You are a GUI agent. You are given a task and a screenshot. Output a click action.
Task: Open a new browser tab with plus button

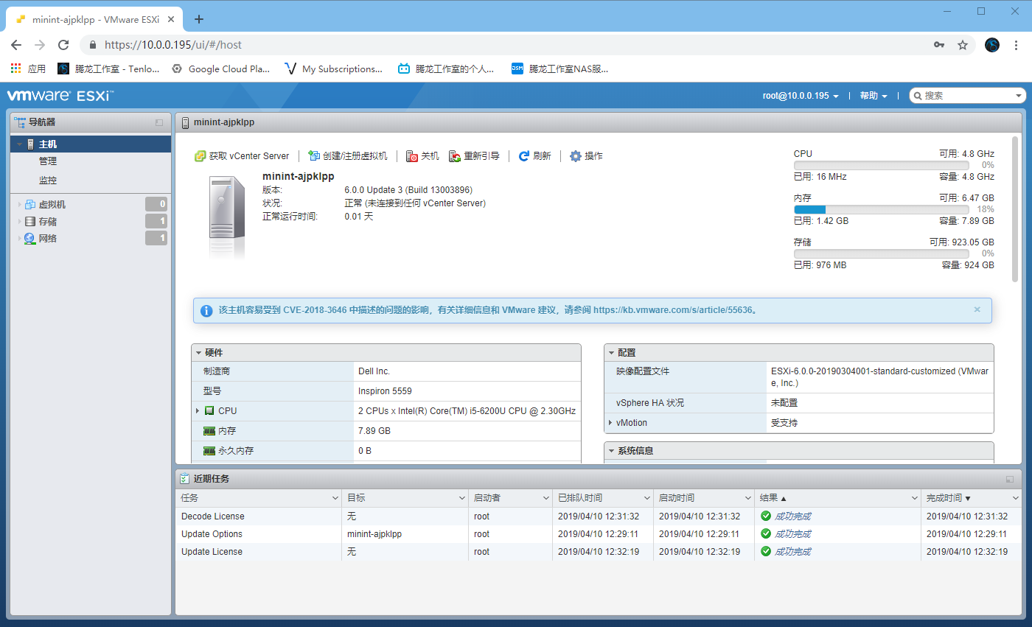pos(198,19)
